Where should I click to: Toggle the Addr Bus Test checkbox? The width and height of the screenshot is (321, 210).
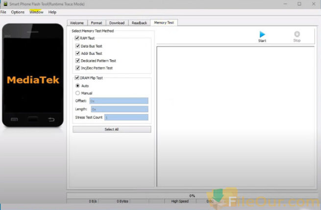[x=77, y=53]
